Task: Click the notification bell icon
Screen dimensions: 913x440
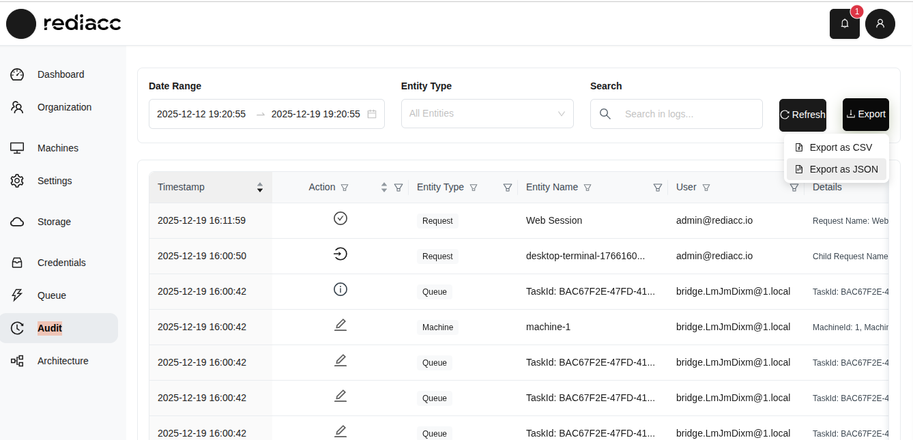Action: (845, 23)
